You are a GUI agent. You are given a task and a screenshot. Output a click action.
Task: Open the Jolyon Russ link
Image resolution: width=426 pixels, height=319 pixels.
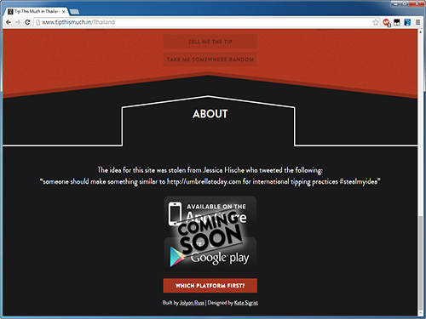pos(192,303)
